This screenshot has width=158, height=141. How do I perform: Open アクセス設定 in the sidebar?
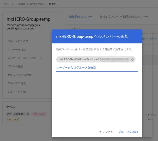coord(15,66)
